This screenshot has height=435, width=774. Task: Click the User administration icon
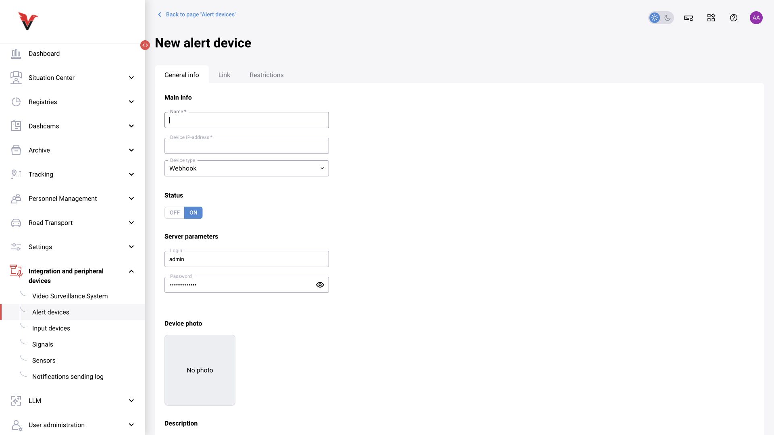click(x=17, y=425)
